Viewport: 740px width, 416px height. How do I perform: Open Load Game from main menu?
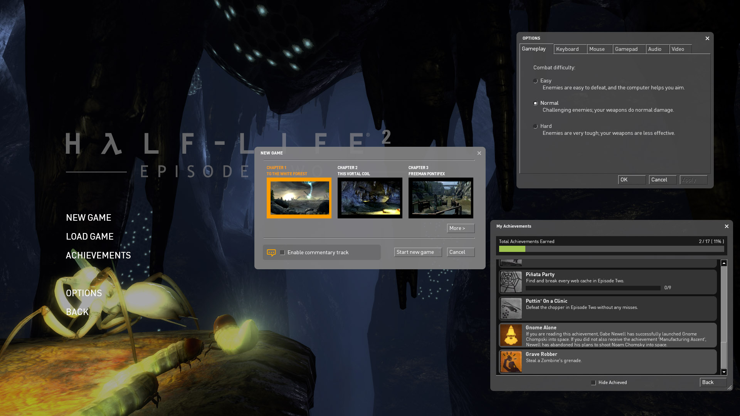coord(90,237)
